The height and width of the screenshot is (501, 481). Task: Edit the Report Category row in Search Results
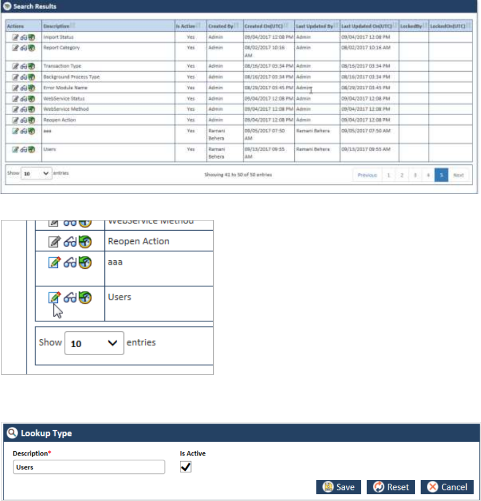pyautogui.click(x=15, y=48)
